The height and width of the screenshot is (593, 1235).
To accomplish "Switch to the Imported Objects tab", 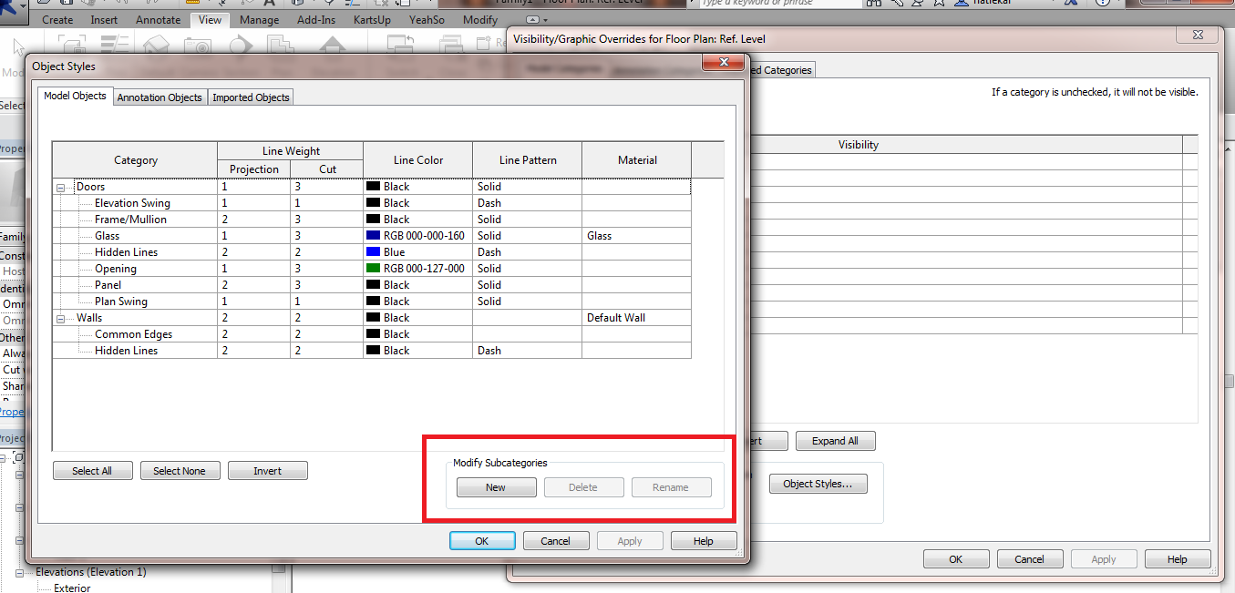I will coord(250,97).
